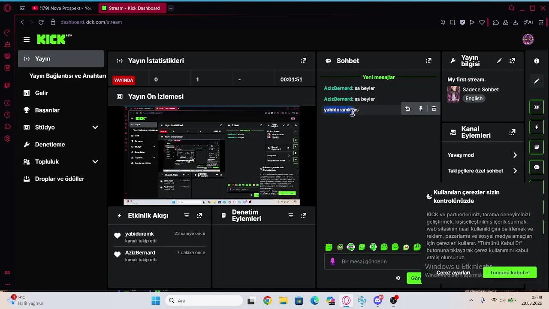The image size is (549, 309).
Task: Open Opera extensions puzzle icon
Action: (x=496, y=22)
